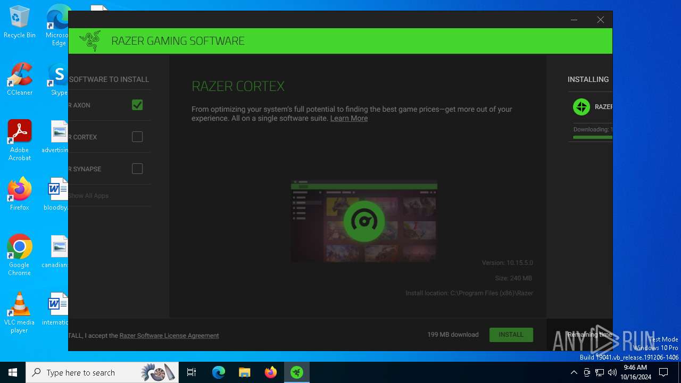
Task: Open the Learn More link
Action: pyautogui.click(x=349, y=118)
